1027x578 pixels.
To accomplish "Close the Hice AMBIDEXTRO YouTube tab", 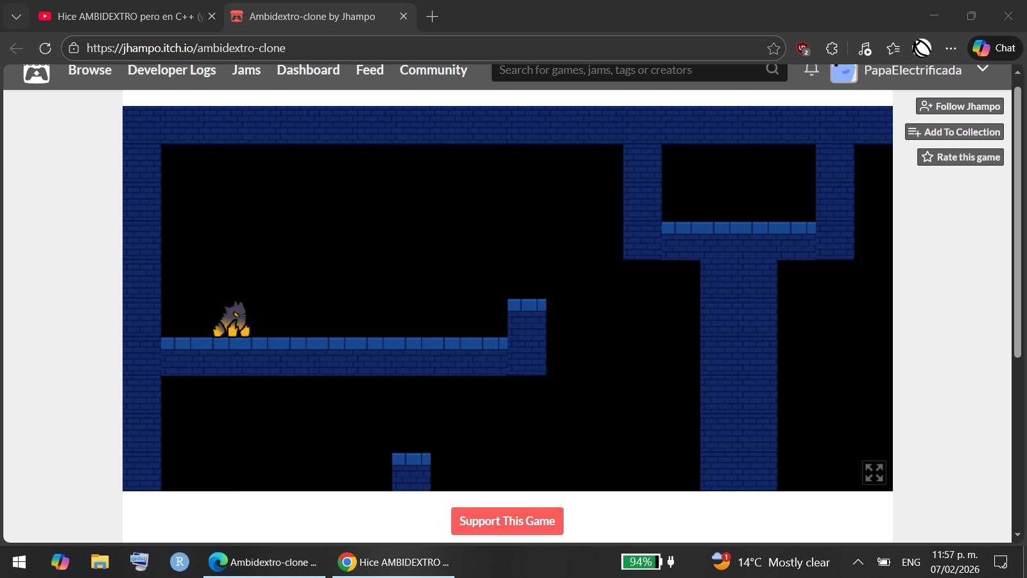I will 212,17.
